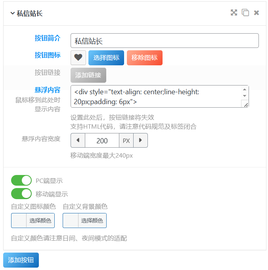Viewport: 268px width, 270px height.
Task: Collapse the 私信站长 panel chevron
Action: tap(12, 13)
